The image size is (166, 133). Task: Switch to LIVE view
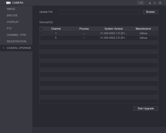tap(141, 3)
